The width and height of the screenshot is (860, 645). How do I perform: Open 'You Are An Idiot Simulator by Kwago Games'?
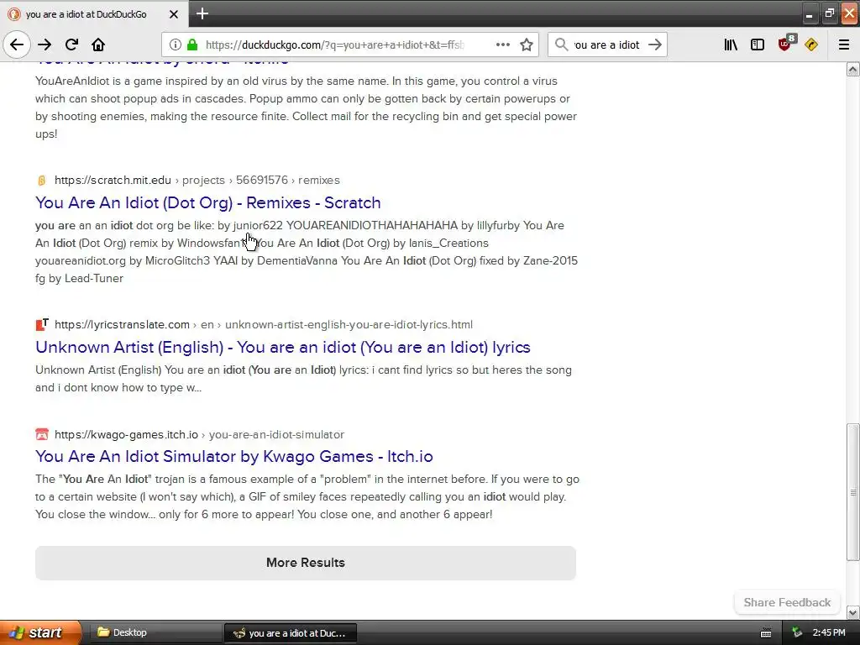[x=234, y=456]
